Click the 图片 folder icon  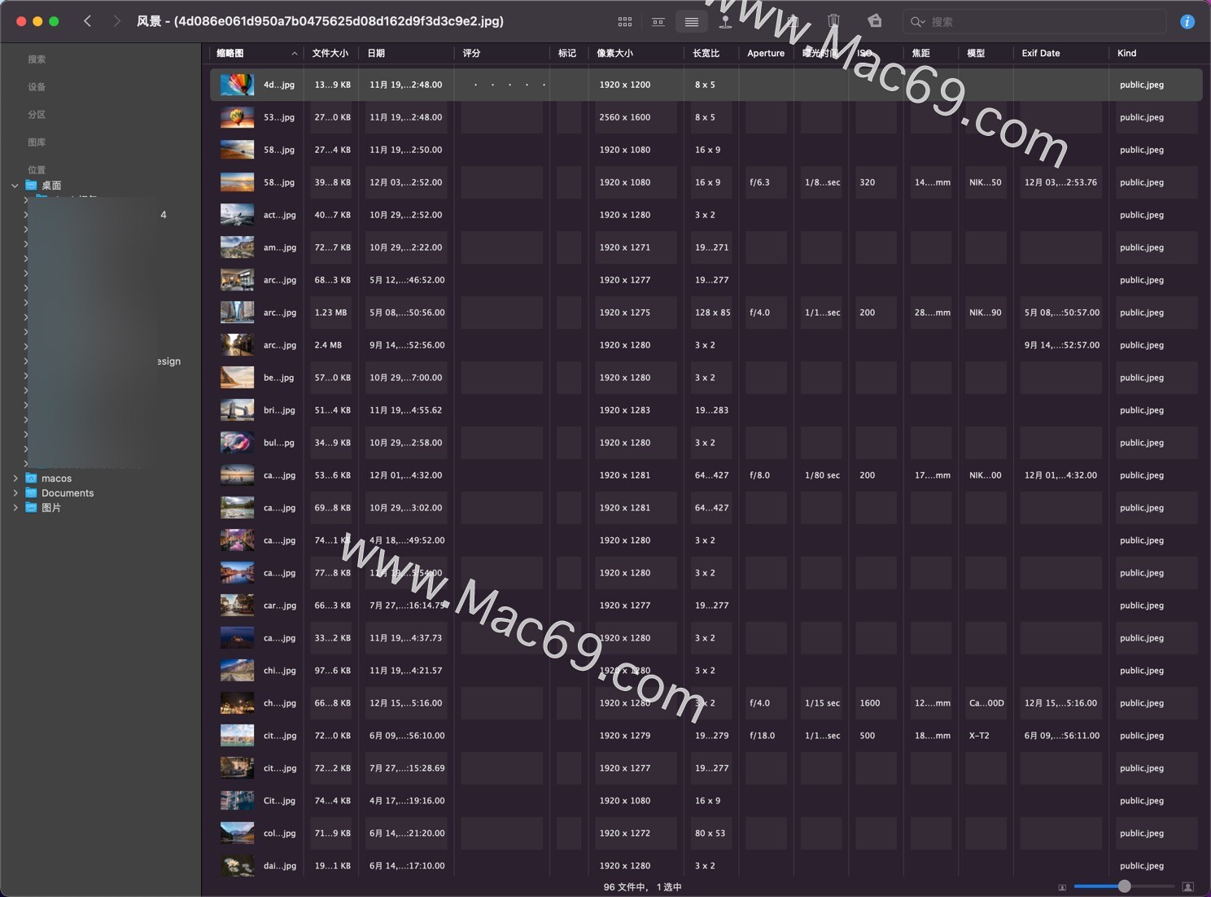(31, 508)
